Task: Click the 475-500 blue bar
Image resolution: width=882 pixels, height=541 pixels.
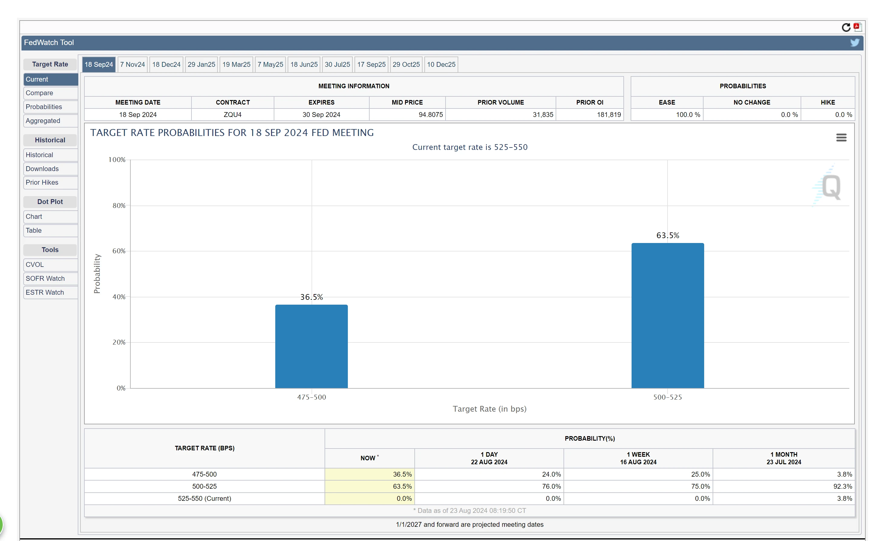Action: [x=311, y=346]
